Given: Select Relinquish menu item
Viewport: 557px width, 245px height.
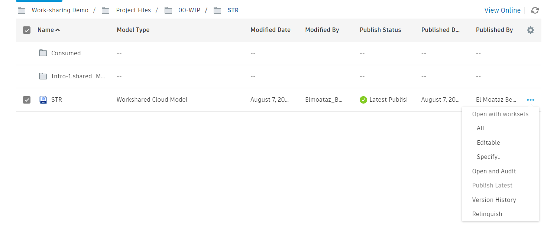Looking at the screenshot, I should (x=487, y=214).
